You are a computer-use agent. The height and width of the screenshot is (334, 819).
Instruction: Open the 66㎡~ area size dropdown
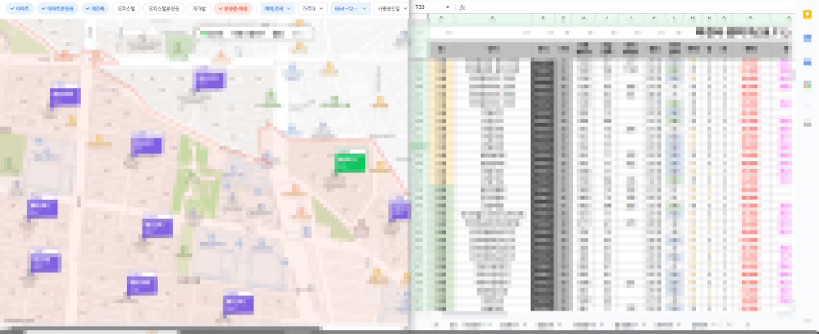[x=350, y=8]
